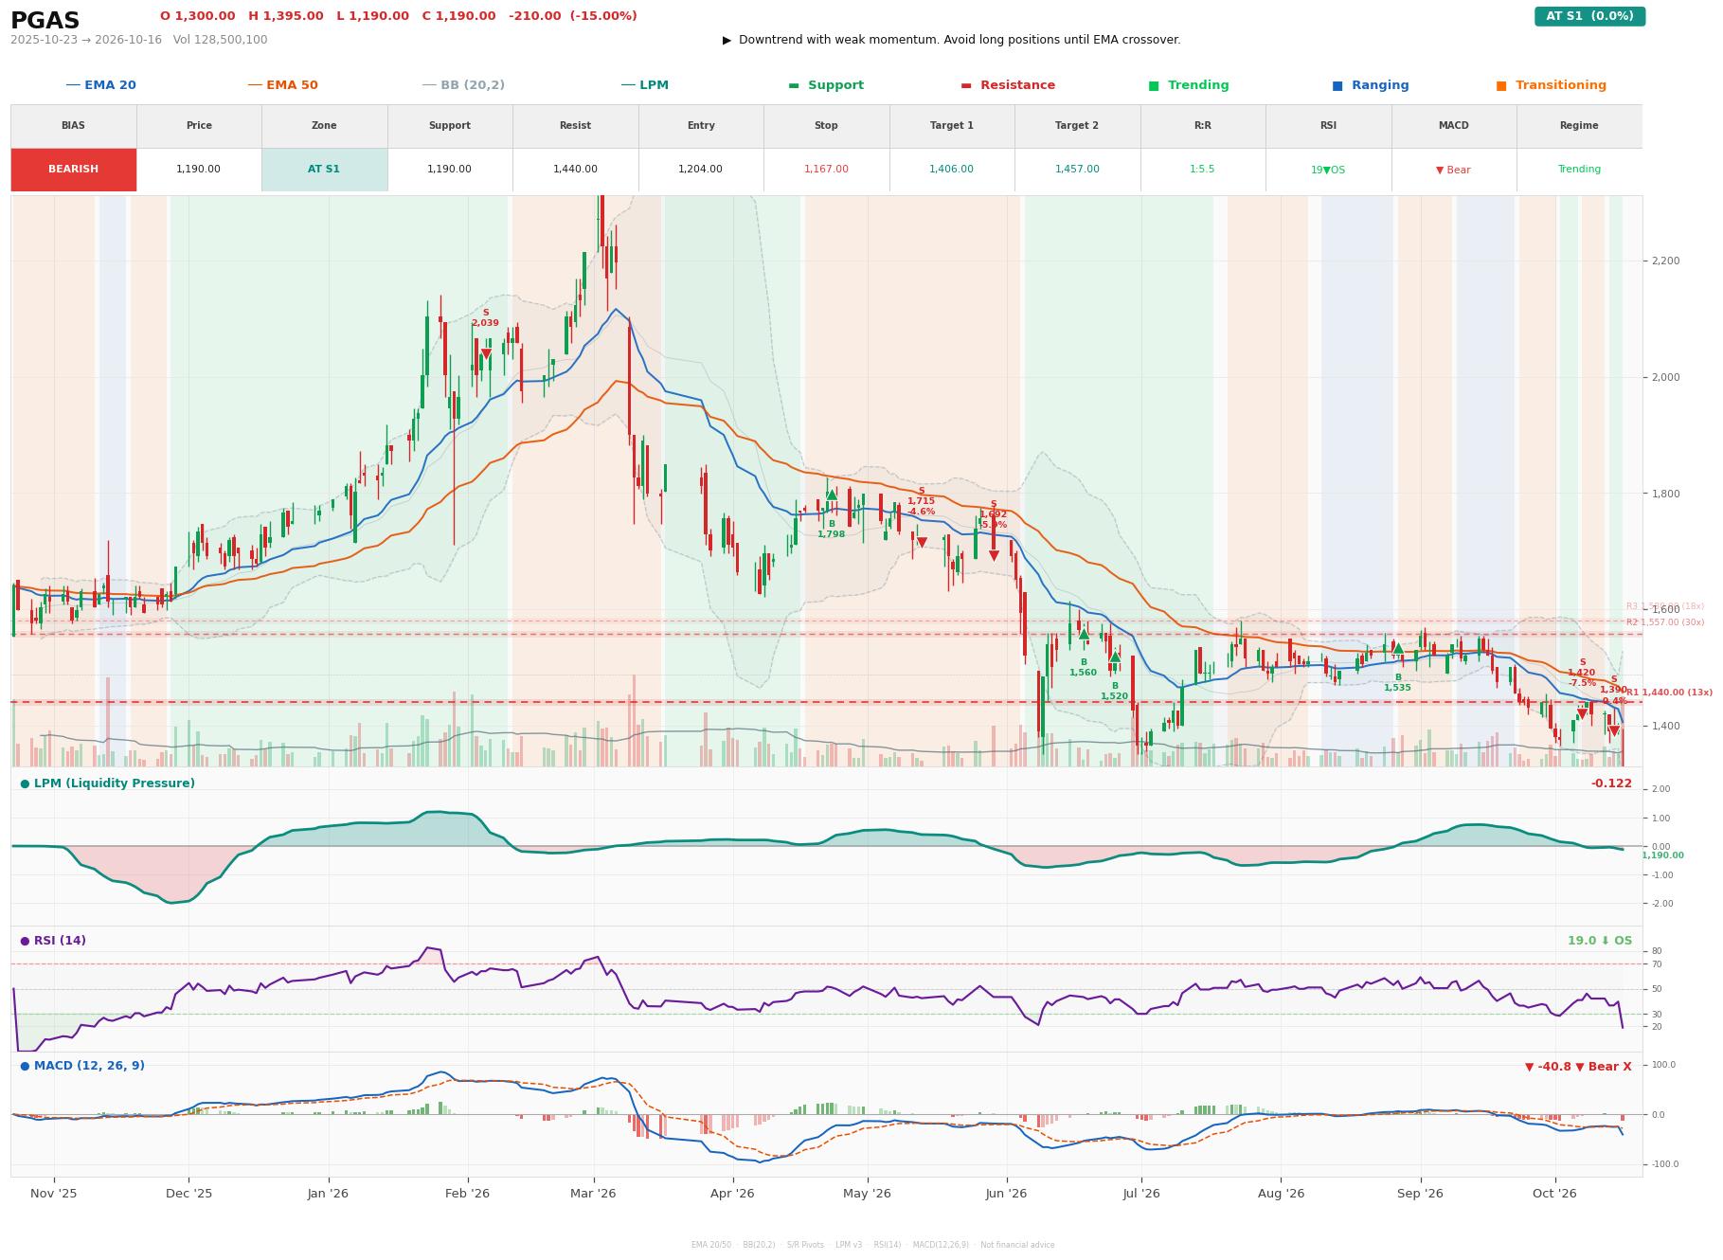Click the BIAS column header
The height and width of the screenshot is (1260, 1723).
73,126
